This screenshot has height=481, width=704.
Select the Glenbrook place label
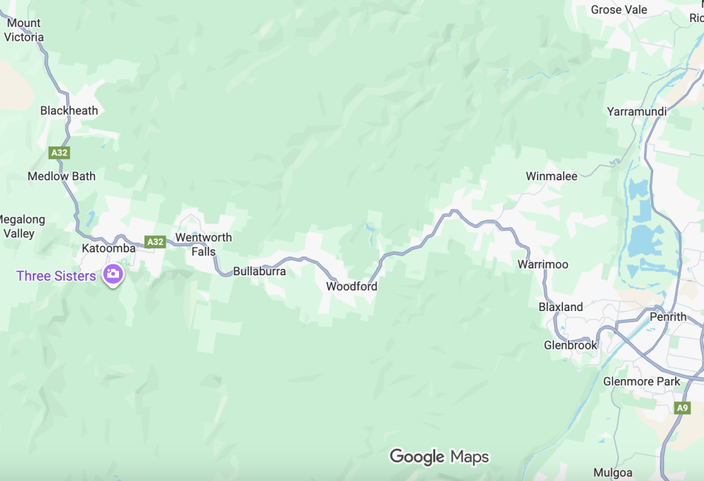tap(570, 345)
